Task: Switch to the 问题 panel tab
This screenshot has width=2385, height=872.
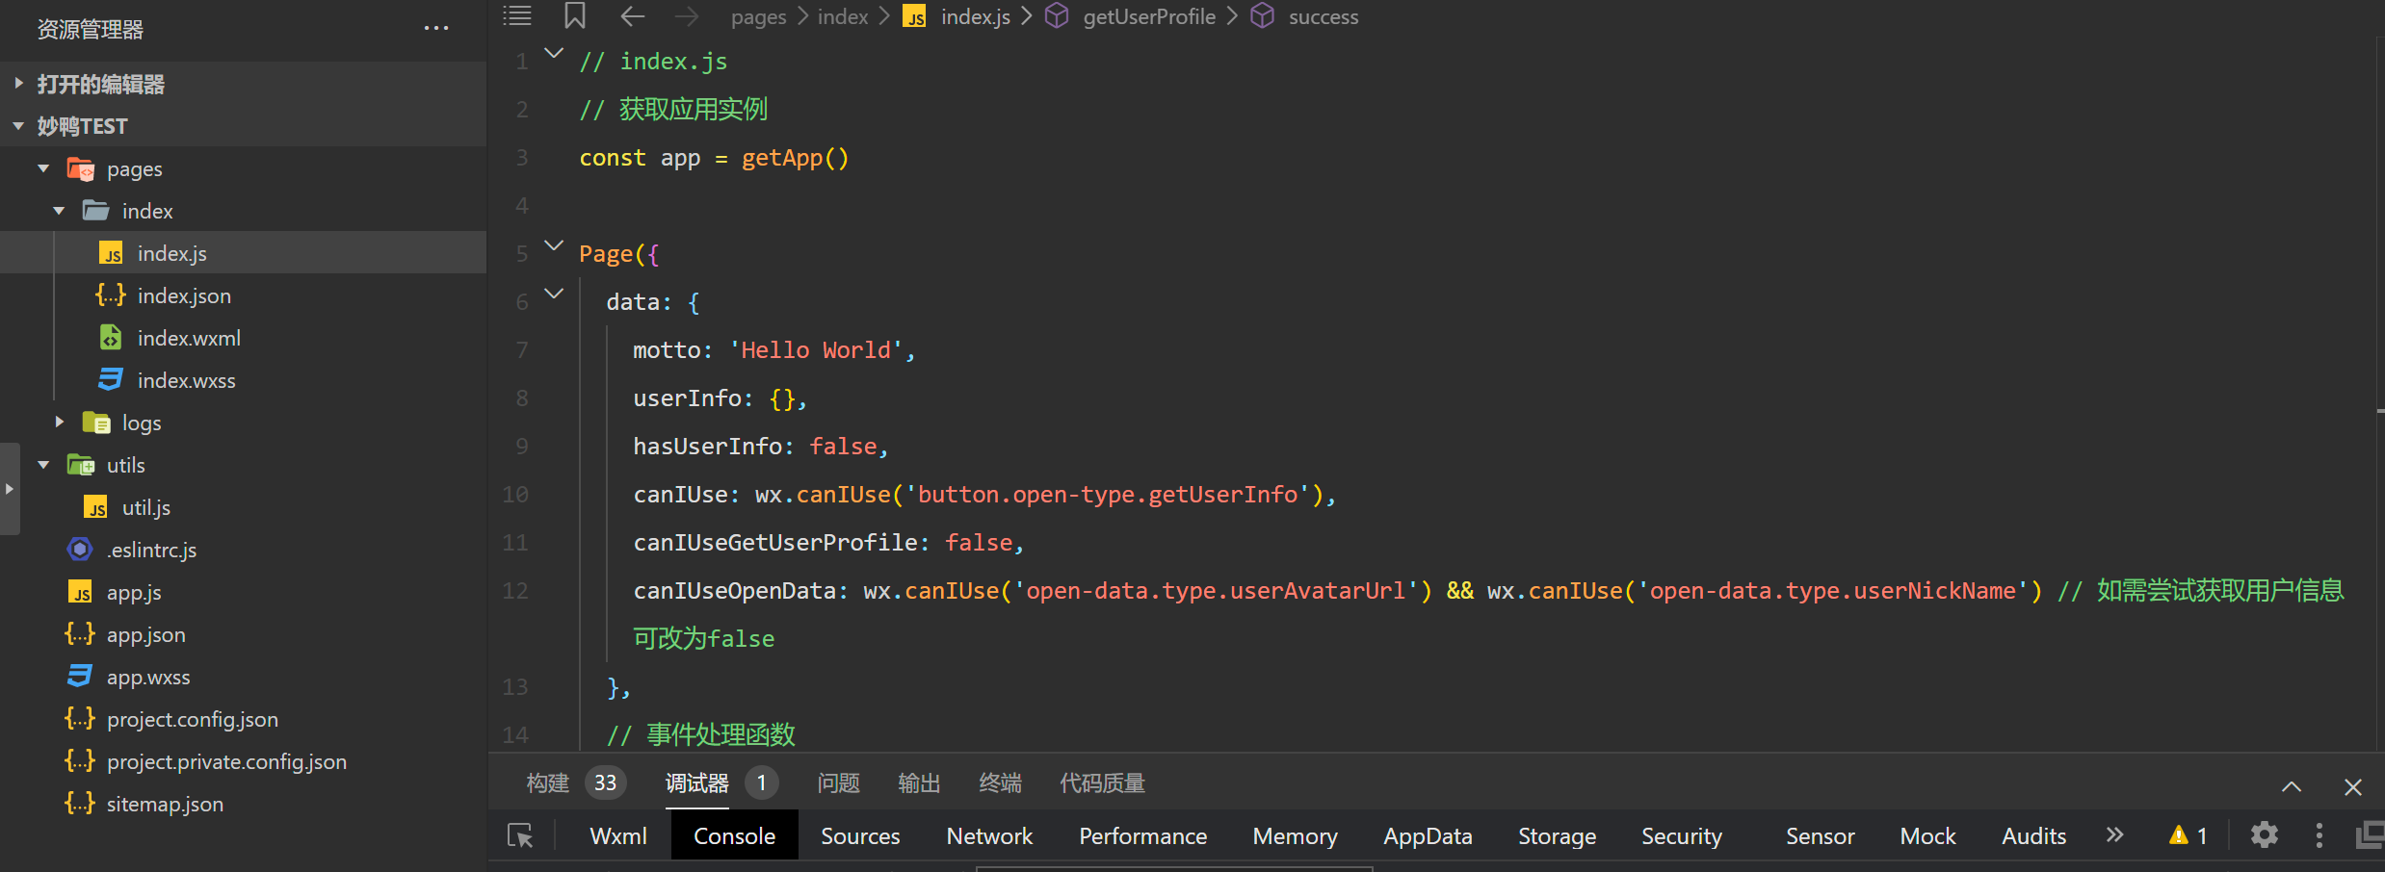Action: (x=838, y=783)
